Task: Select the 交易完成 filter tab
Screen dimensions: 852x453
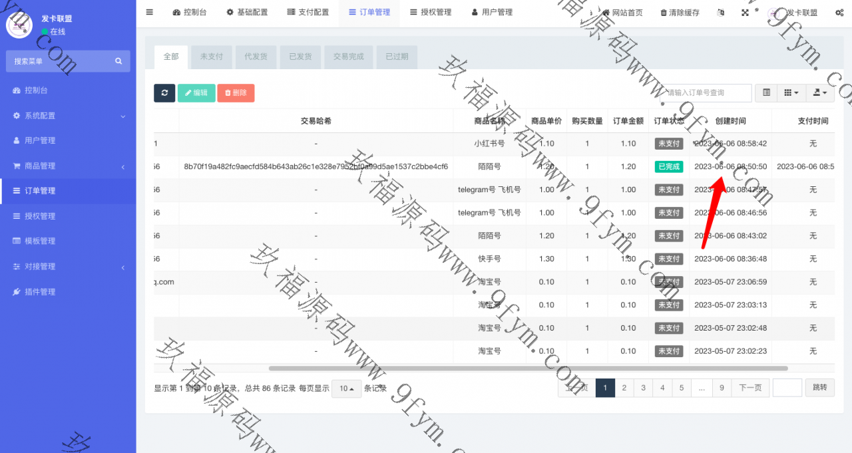Action: [348, 57]
